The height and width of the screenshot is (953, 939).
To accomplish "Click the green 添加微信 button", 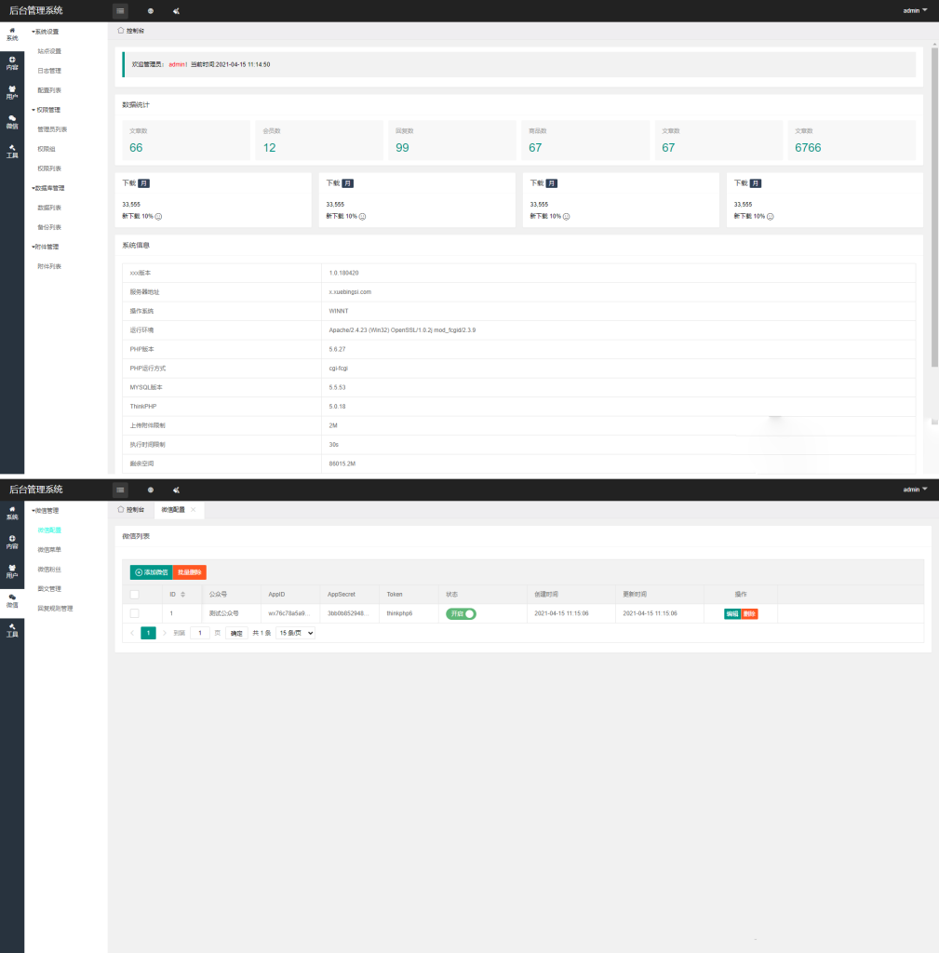I will click(x=151, y=572).
